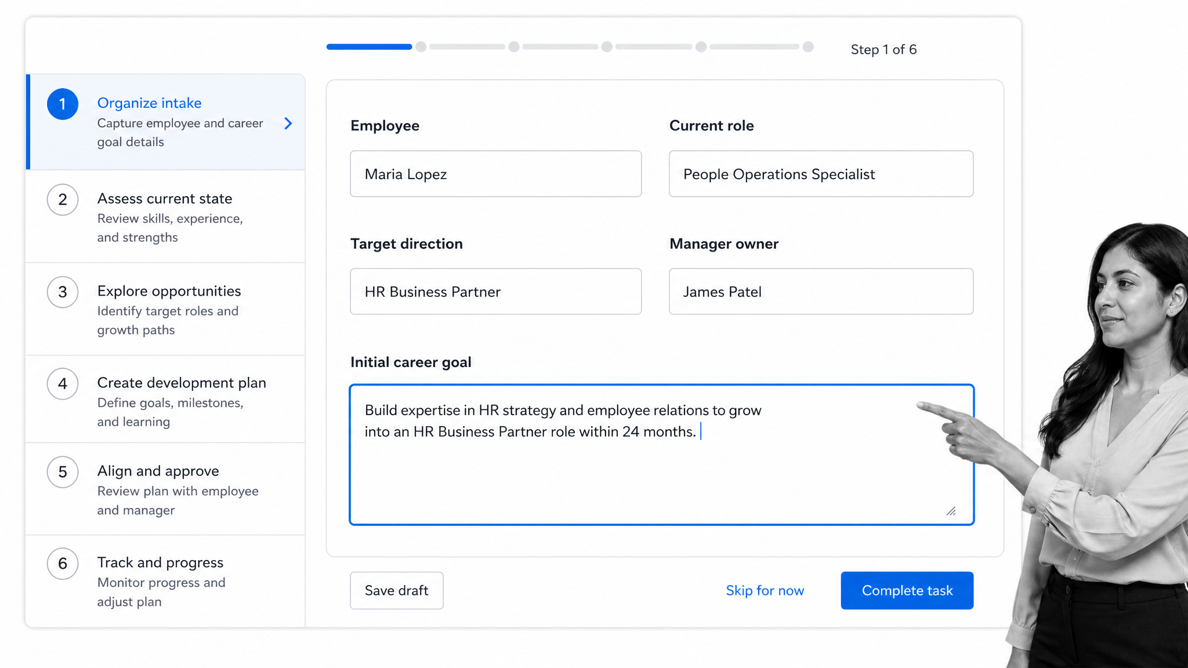The image size is (1188, 668).
Task: Focus the Employee field with Maria Lopez
Action: pyautogui.click(x=496, y=174)
